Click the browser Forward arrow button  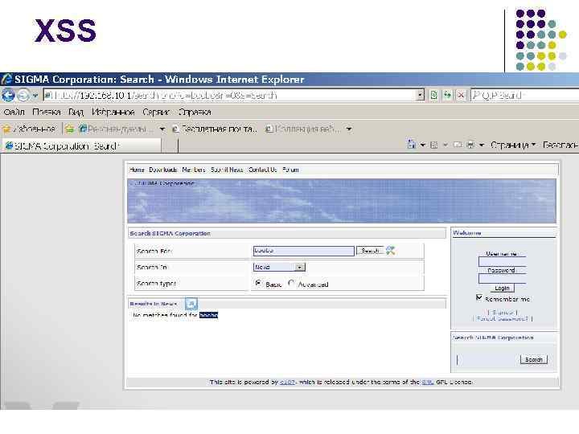point(23,95)
